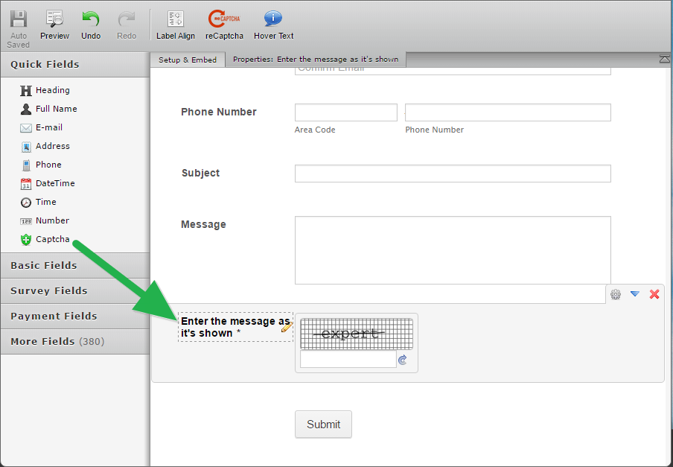Click the Area Code input box

pyautogui.click(x=345, y=112)
